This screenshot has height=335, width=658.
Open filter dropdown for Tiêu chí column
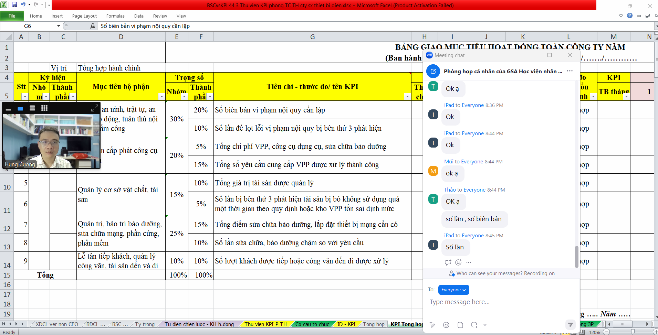(x=407, y=97)
